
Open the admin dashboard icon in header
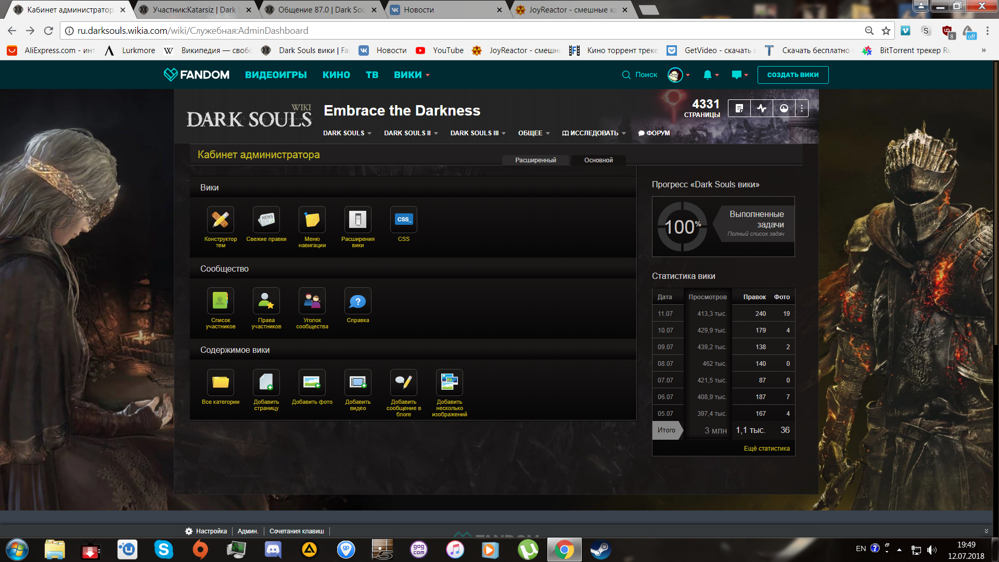click(x=784, y=108)
